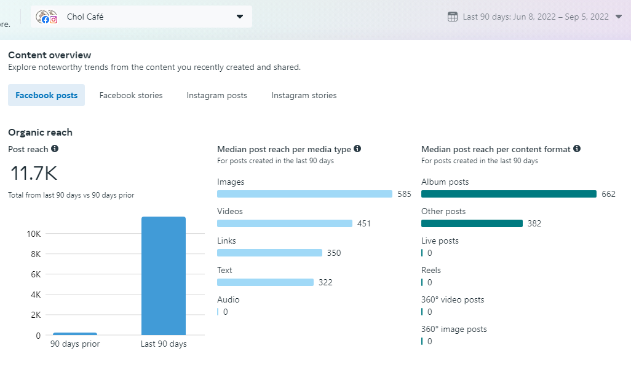Click the Text median reach bar
The width and height of the screenshot is (631, 370).
[x=265, y=282]
